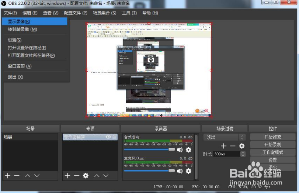Add a new source with plus icon
The height and width of the screenshot is (193, 299).
(67, 176)
